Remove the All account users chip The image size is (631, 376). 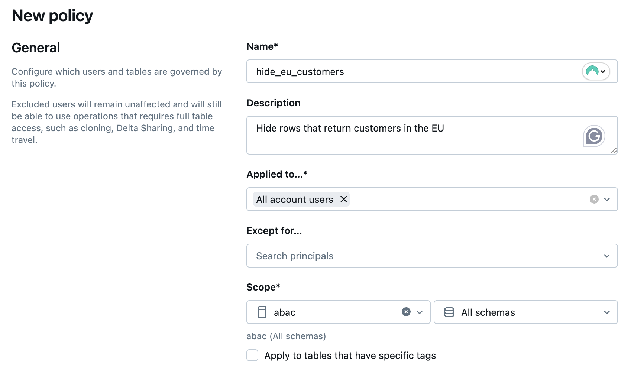344,200
